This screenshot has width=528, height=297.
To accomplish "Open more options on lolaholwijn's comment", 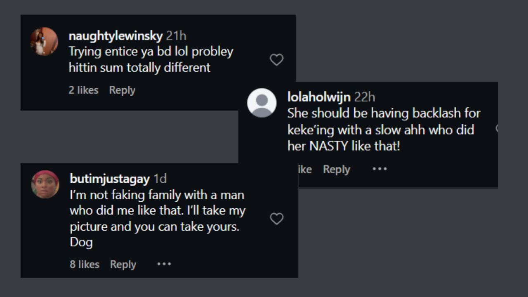I will pyautogui.click(x=379, y=169).
